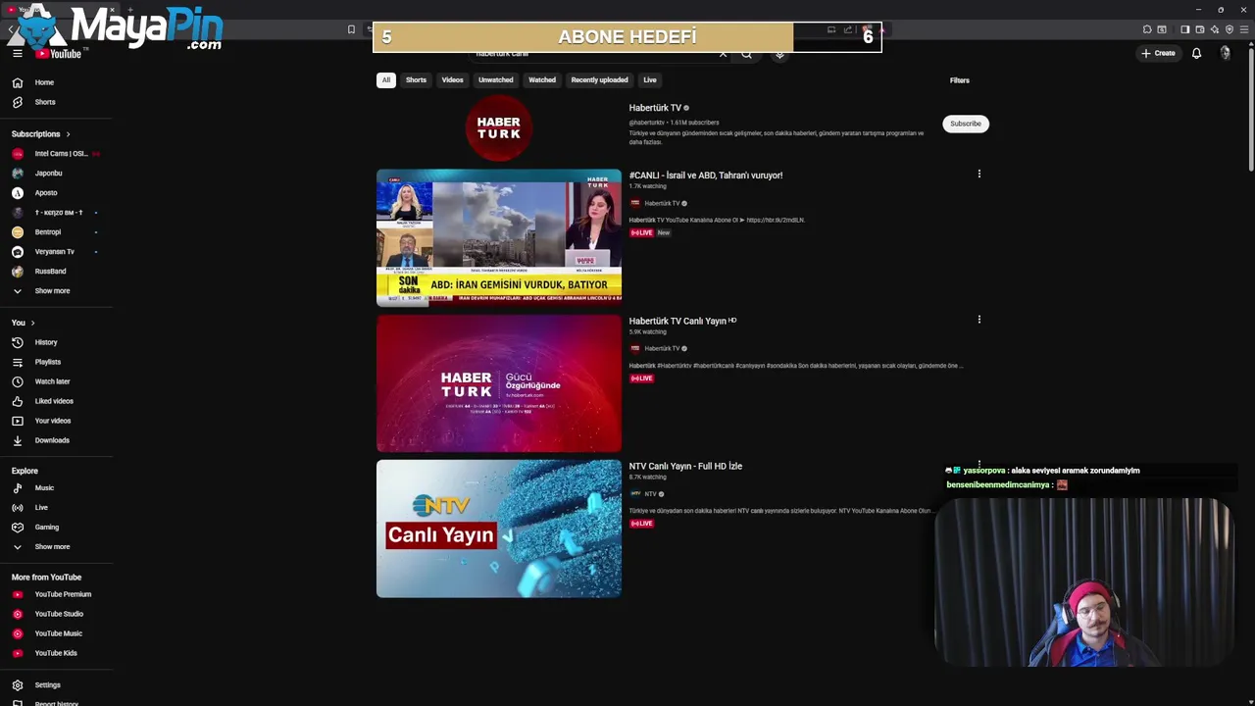1255x706 pixels.
Task: Open notifications bell
Action: (1196, 53)
